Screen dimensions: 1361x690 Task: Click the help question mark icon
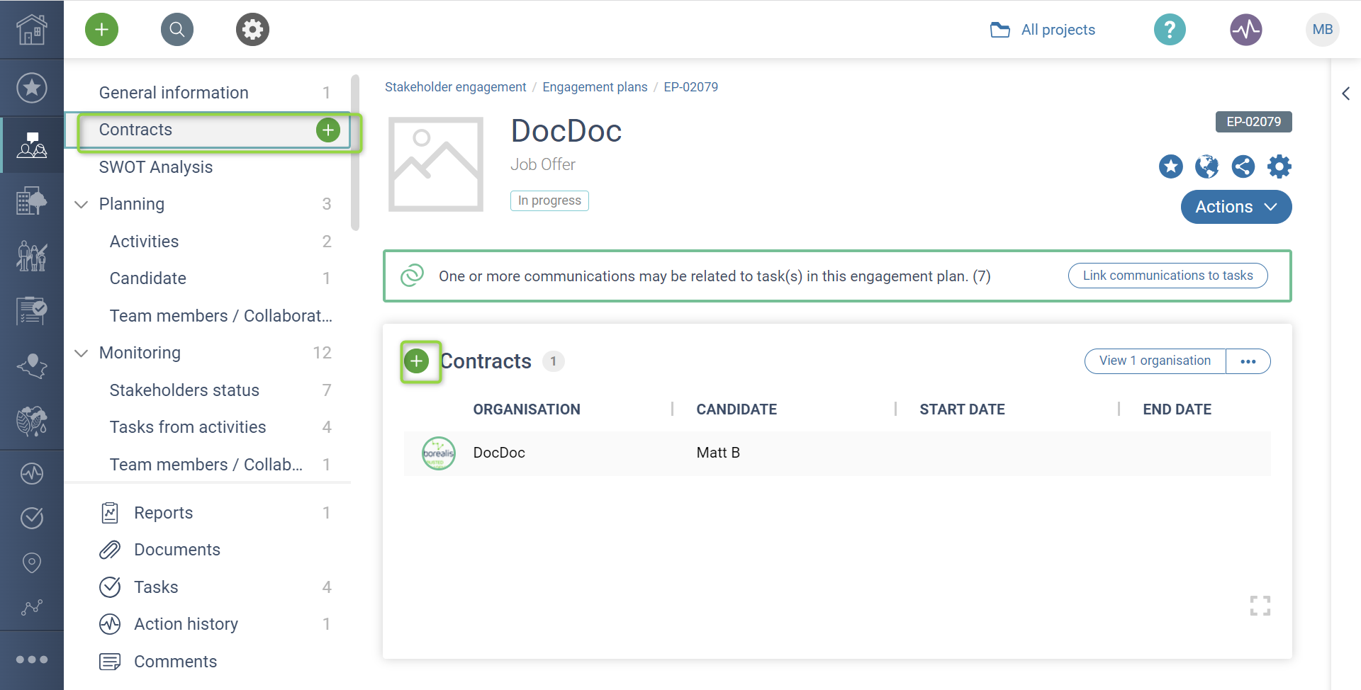tap(1170, 30)
